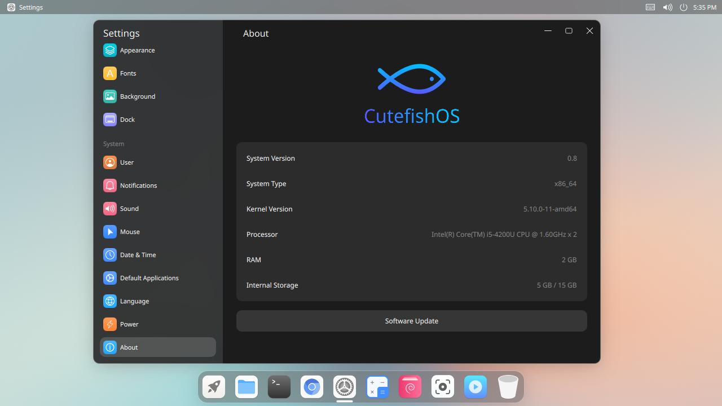
Task: Open Terminal from the dock
Action: tap(279, 387)
